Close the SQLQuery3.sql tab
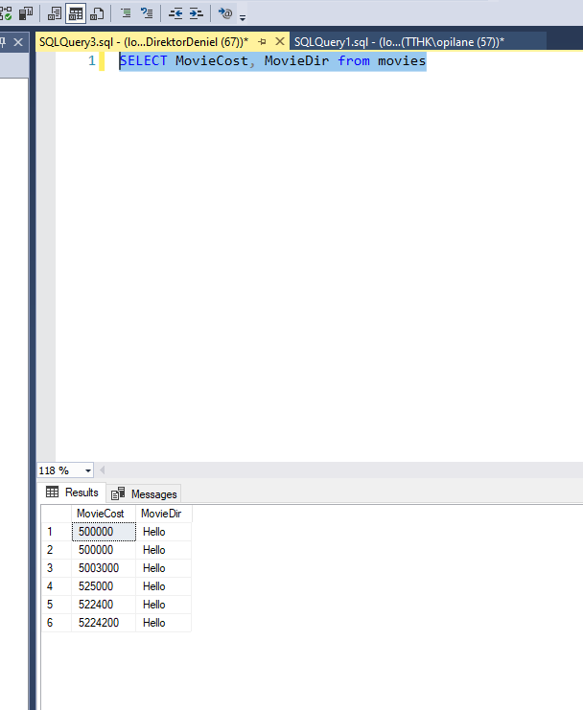This screenshot has width=583, height=710. click(280, 41)
